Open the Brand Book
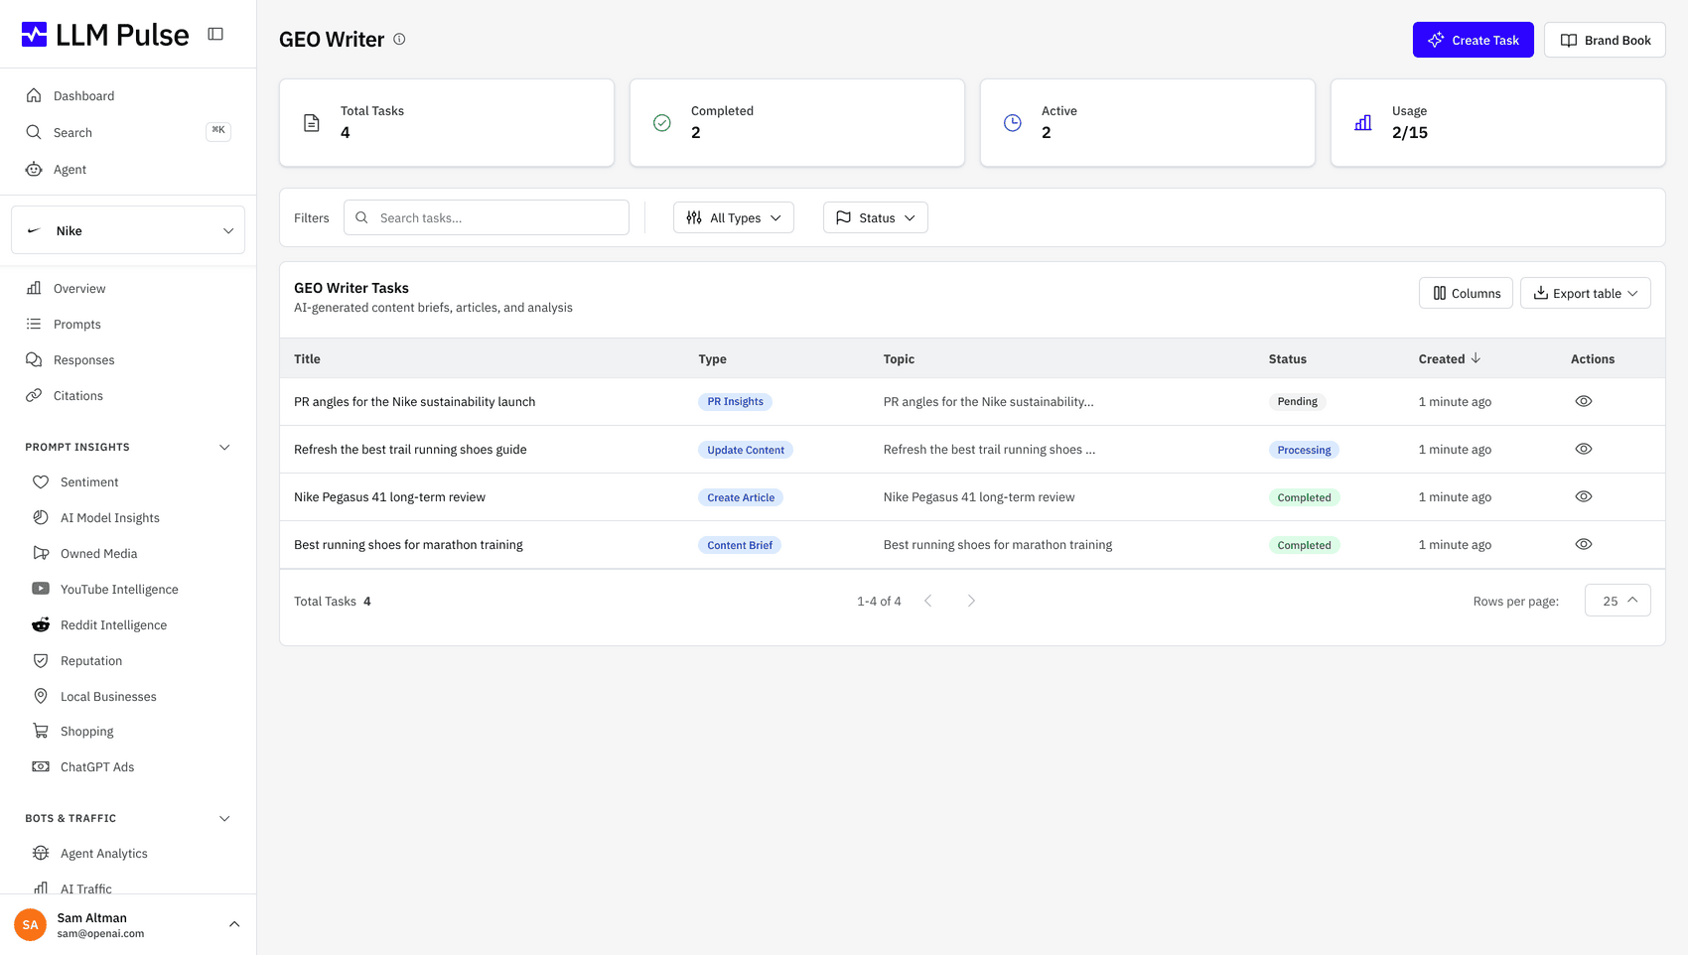Viewport: 1688px width, 955px height. click(1605, 40)
